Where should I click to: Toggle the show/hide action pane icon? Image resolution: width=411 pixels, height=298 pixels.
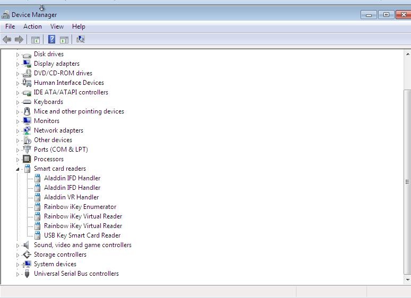coord(64,40)
